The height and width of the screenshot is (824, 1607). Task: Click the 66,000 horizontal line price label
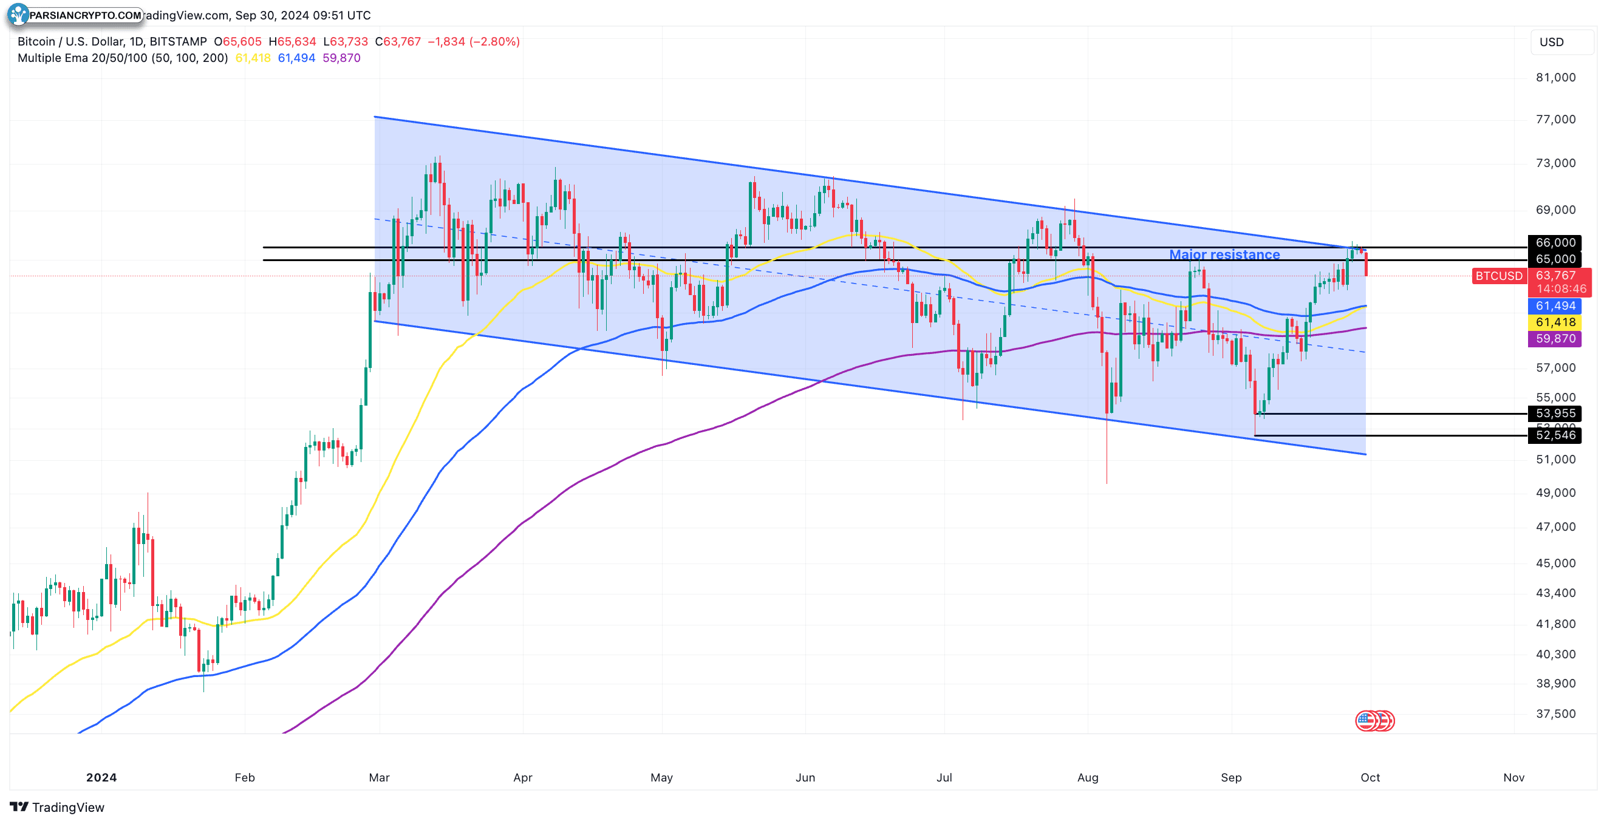1555,243
